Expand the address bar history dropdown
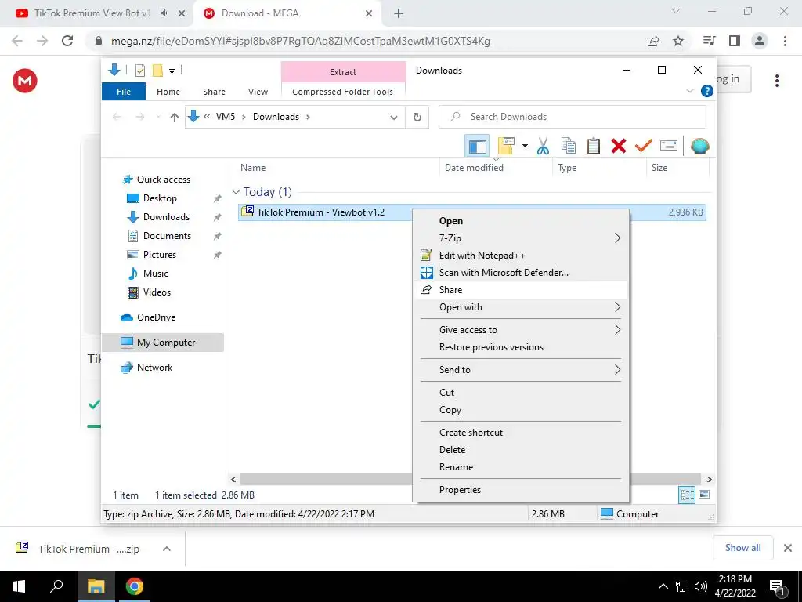This screenshot has height=602, width=802. (x=394, y=118)
